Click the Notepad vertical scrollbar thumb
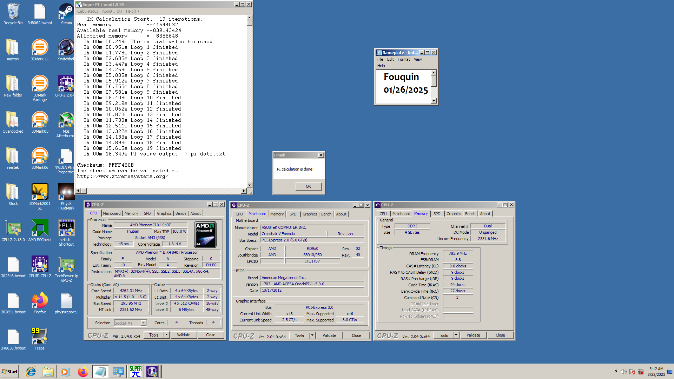674x379 pixels. tap(434, 81)
